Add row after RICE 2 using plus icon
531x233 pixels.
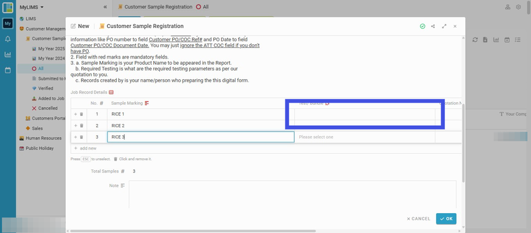(x=76, y=126)
